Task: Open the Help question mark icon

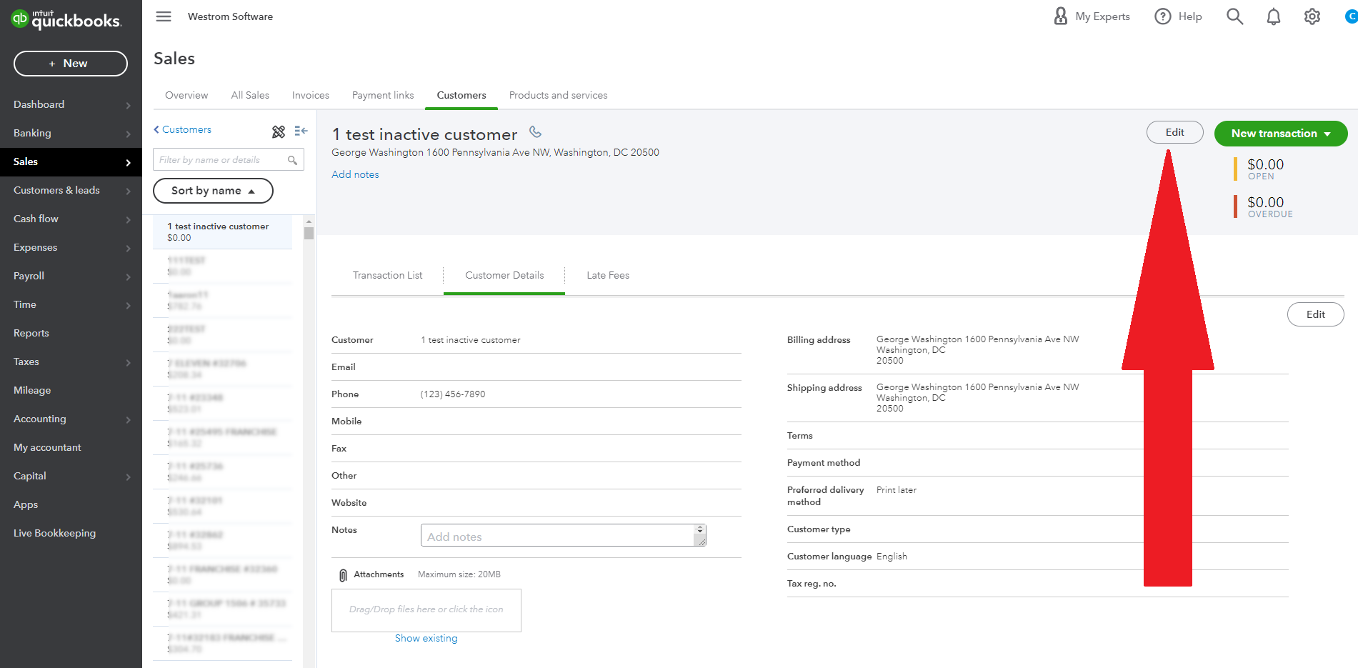Action: click(1163, 16)
